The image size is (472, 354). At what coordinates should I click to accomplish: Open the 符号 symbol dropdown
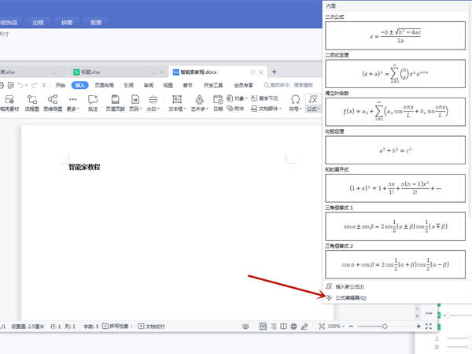(x=295, y=103)
